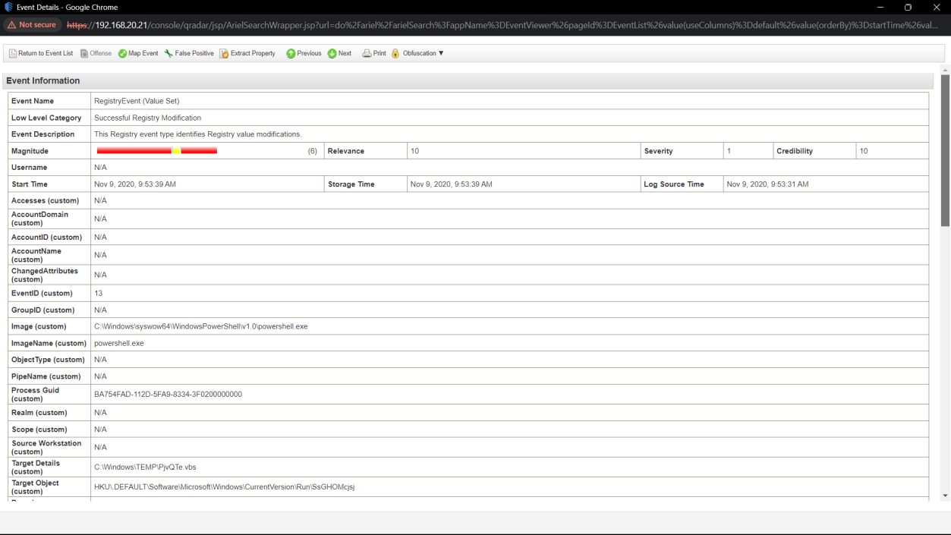The image size is (951, 535).
Task: Expand the Obfuscation dropdown arrow
Action: tap(441, 54)
